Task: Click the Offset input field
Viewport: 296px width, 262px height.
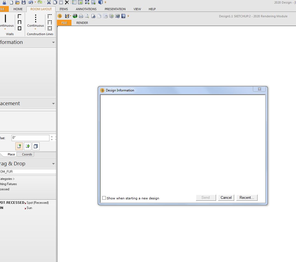Action: point(30,138)
